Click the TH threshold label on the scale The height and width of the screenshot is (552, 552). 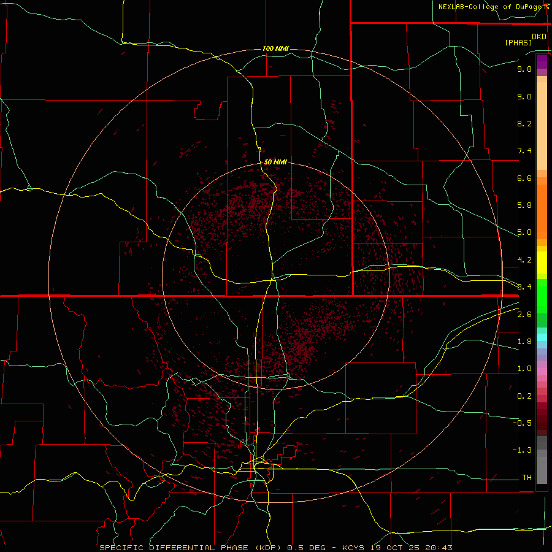pos(527,478)
